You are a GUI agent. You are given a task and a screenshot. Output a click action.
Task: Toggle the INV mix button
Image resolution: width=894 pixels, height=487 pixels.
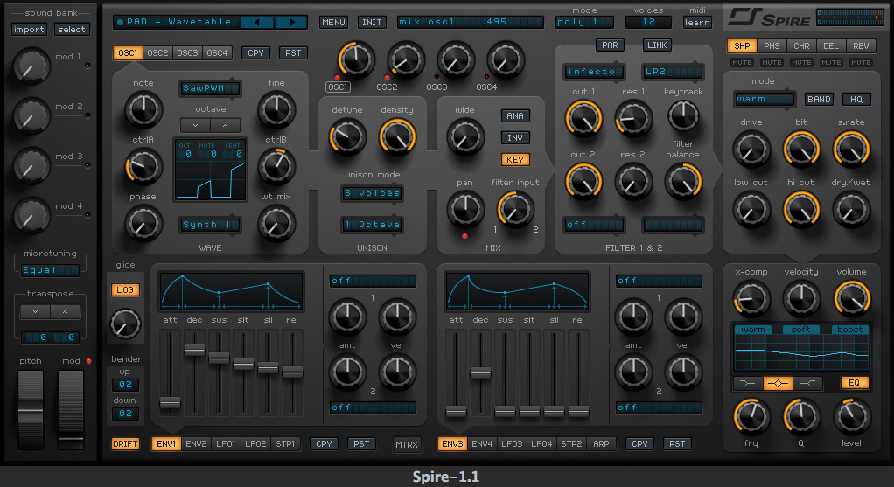click(x=515, y=138)
